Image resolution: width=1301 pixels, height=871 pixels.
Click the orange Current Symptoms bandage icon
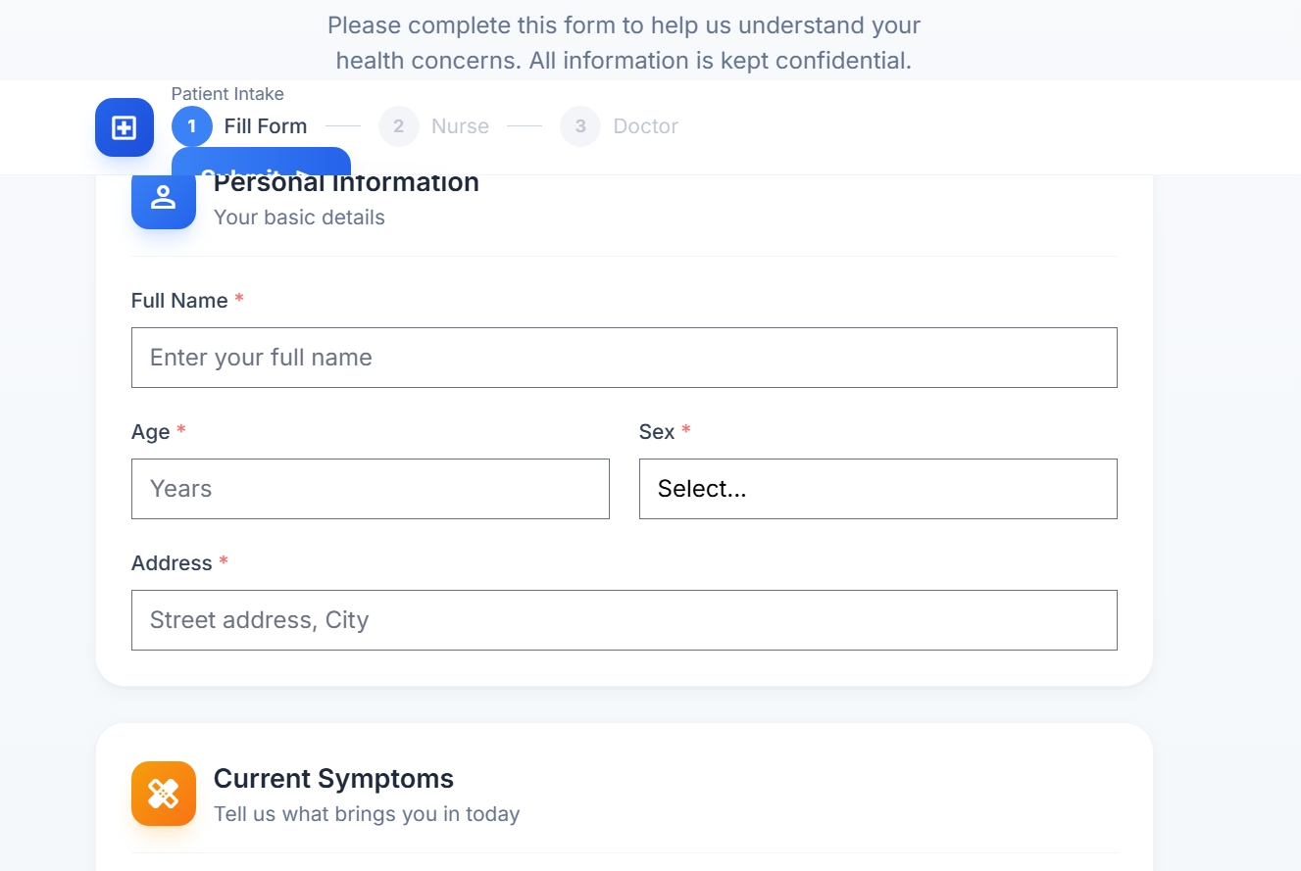(x=164, y=794)
